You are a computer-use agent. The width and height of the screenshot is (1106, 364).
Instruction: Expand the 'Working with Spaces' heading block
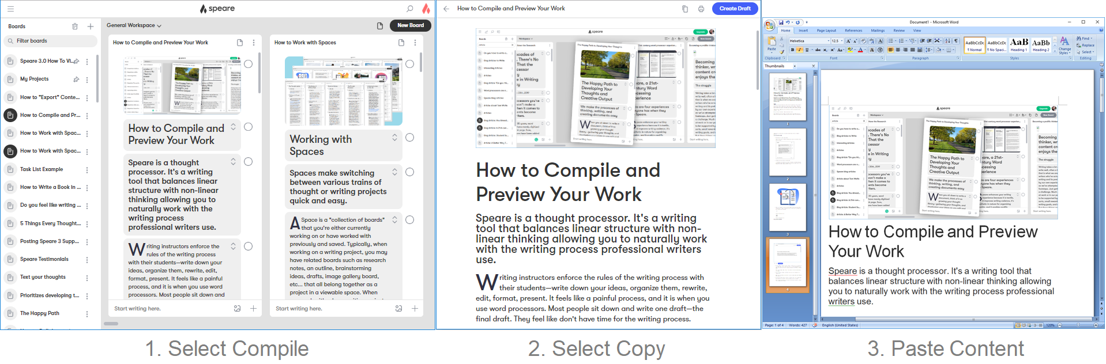(394, 138)
